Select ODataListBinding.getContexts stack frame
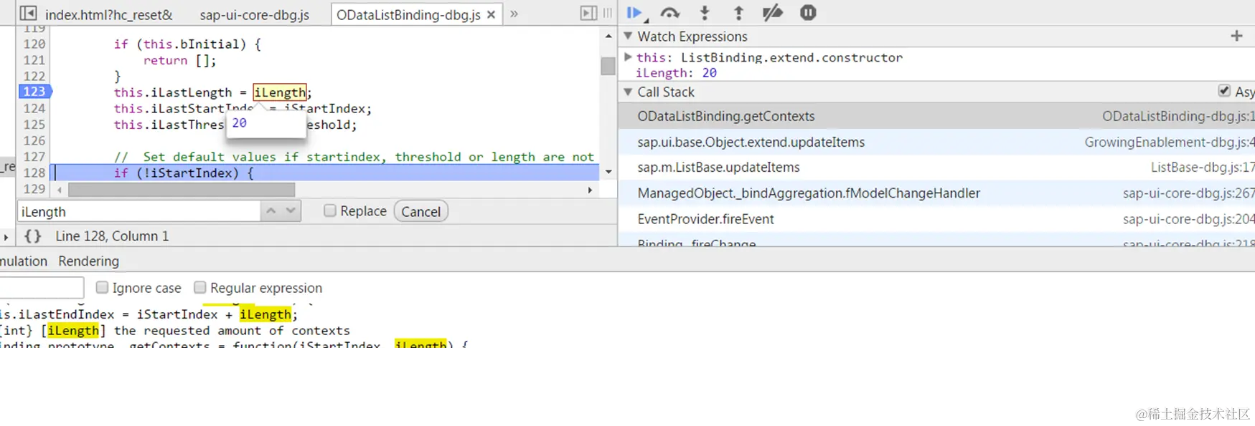Image resolution: width=1255 pixels, height=426 pixels. point(936,116)
